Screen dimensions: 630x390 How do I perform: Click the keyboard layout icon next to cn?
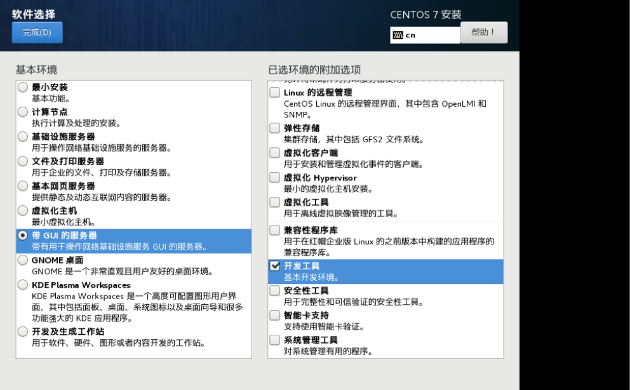(x=398, y=35)
